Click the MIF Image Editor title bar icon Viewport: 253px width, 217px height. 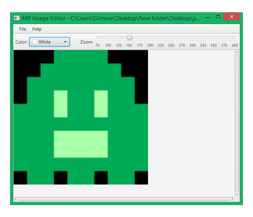17,18
